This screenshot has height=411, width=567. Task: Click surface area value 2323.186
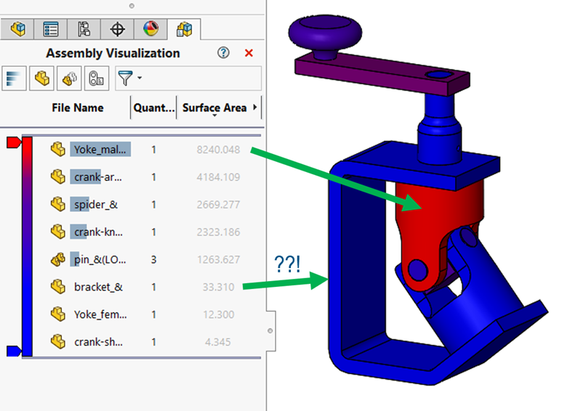click(218, 232)
